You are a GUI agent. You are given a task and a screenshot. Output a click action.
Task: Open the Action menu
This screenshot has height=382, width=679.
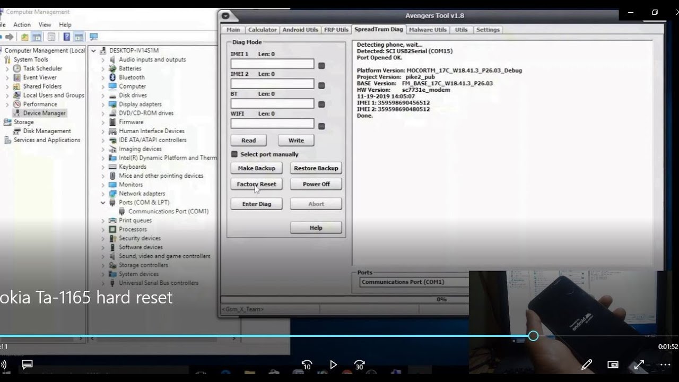[x=22, y=25]
